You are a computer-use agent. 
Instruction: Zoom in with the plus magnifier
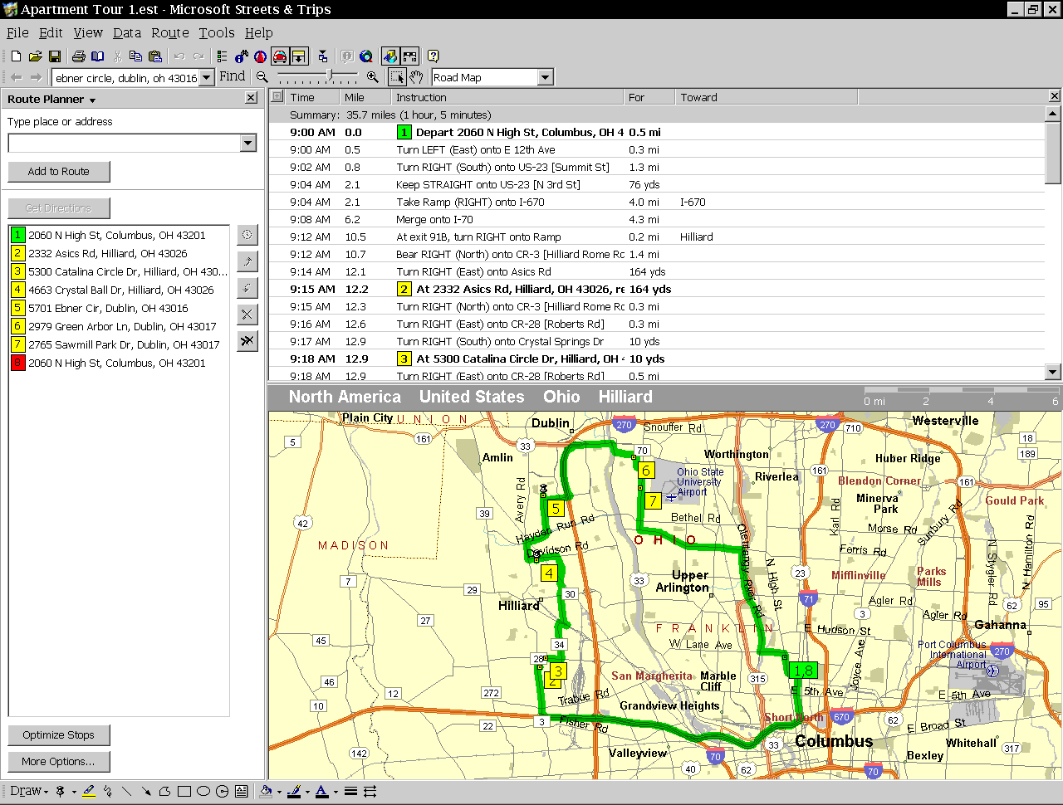pyautogui.click(x=373, y=77)
